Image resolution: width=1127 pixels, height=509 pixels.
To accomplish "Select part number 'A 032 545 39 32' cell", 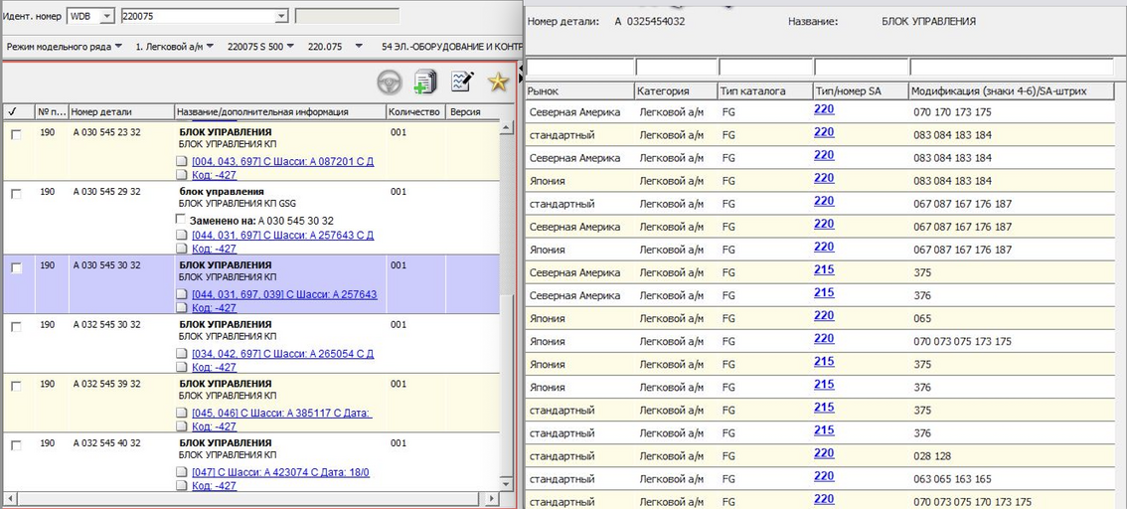I will (x=107, y=384).
